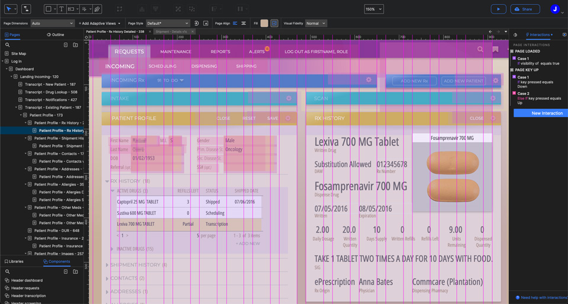Open the Style pane icon next to Interactions
The height and width of the screenshot is (304, 568).
tap(515, 35)
